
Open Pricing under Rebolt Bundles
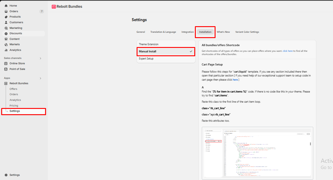[14, 106]
